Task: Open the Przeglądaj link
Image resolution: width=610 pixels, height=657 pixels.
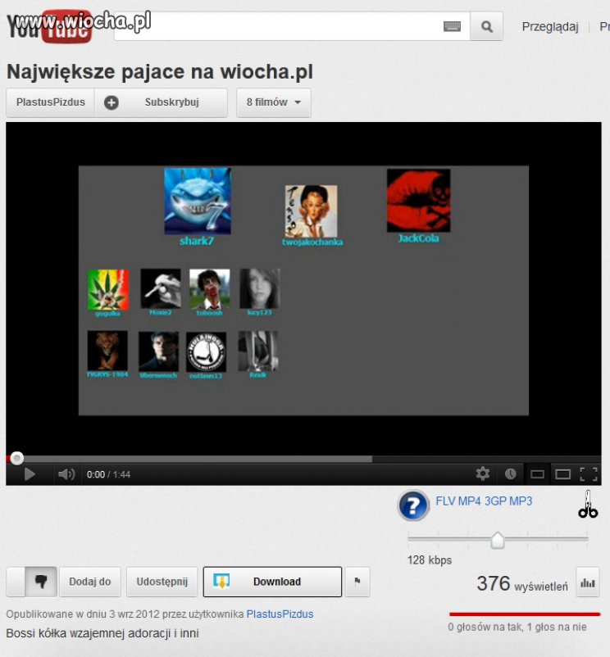Action: coord(549,27)
